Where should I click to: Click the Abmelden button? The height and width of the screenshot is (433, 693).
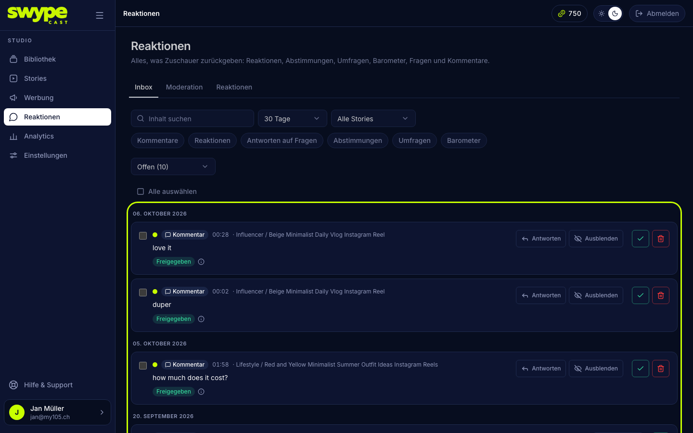coord(657,13)
